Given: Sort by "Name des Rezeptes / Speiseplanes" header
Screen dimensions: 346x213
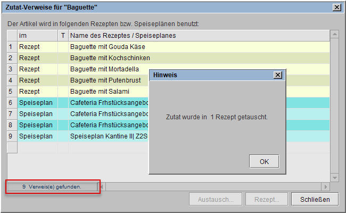Looking at the screenshot, I should [x=123, y=35].
